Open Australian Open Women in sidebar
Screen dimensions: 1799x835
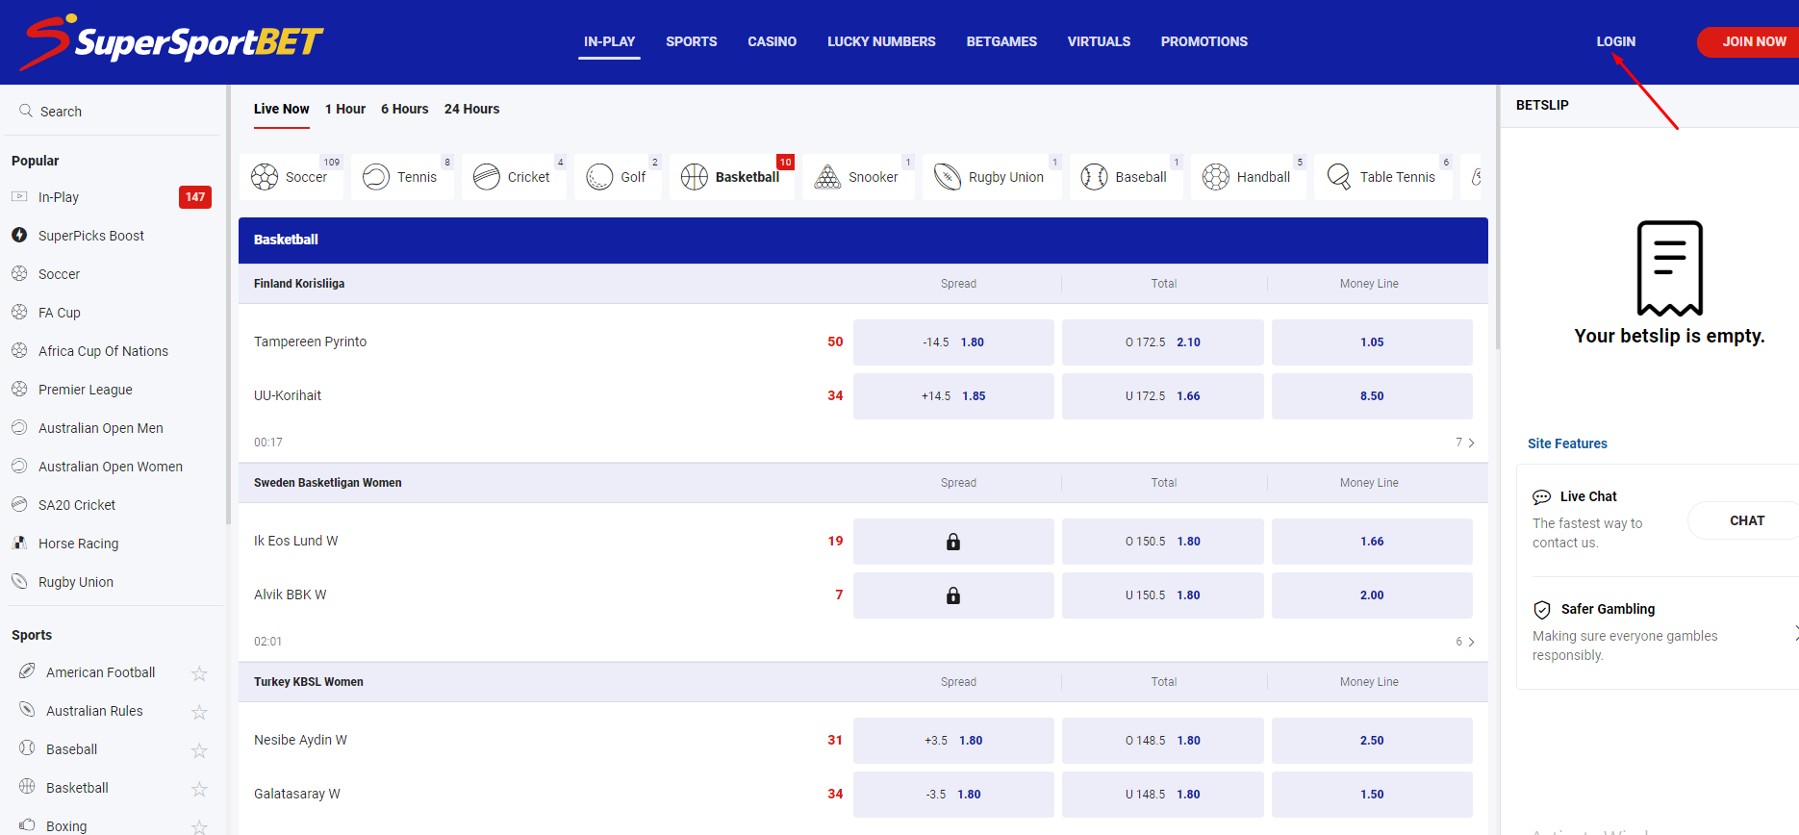111,467
